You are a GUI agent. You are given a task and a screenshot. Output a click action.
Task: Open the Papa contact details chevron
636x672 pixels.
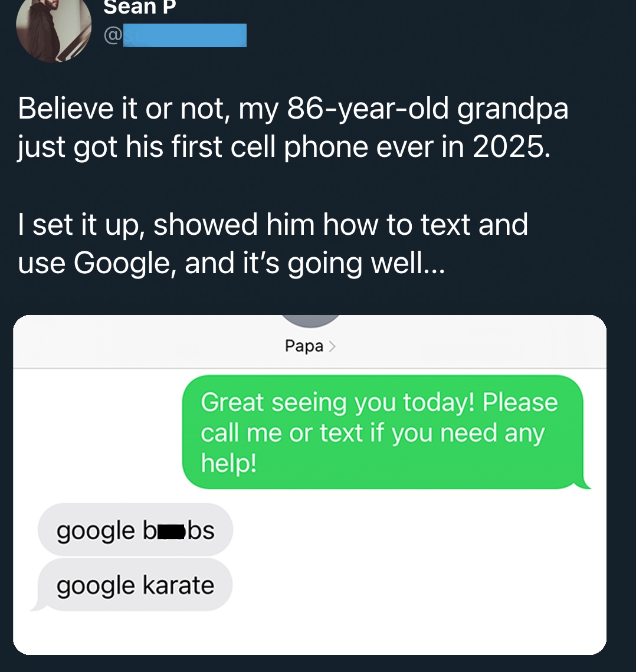(x=332, y=346)
